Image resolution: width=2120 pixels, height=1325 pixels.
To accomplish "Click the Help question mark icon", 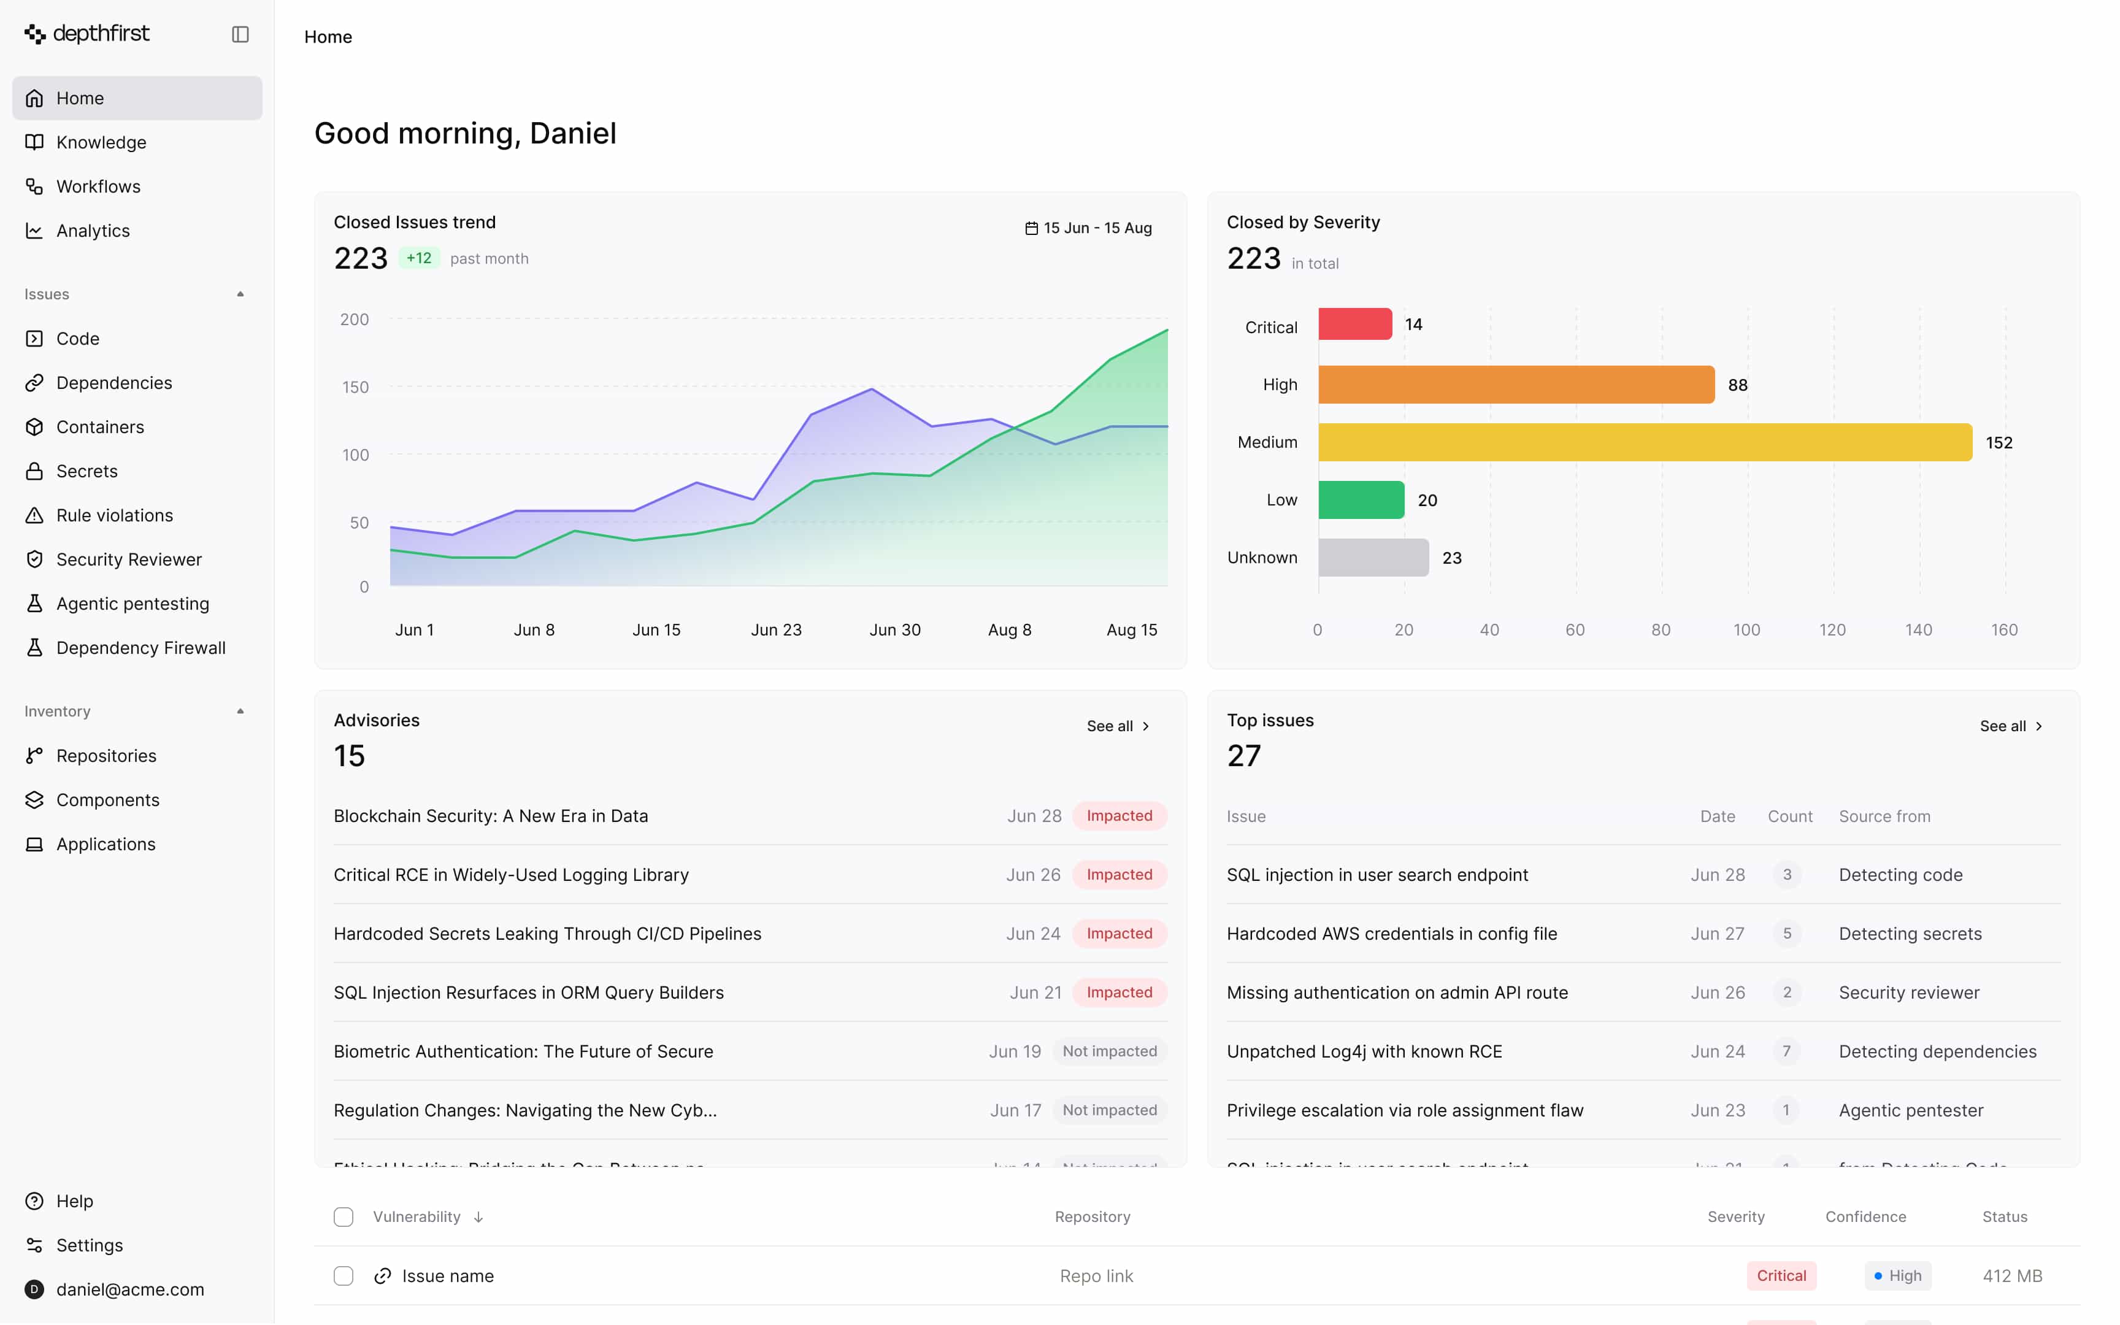I will (x=34, y=1200).
